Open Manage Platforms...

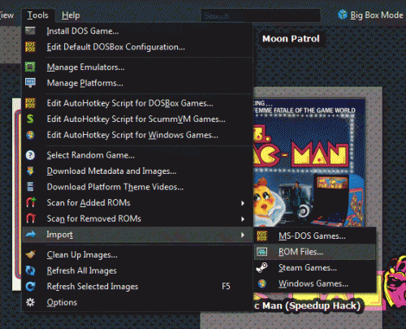(137, 83)
